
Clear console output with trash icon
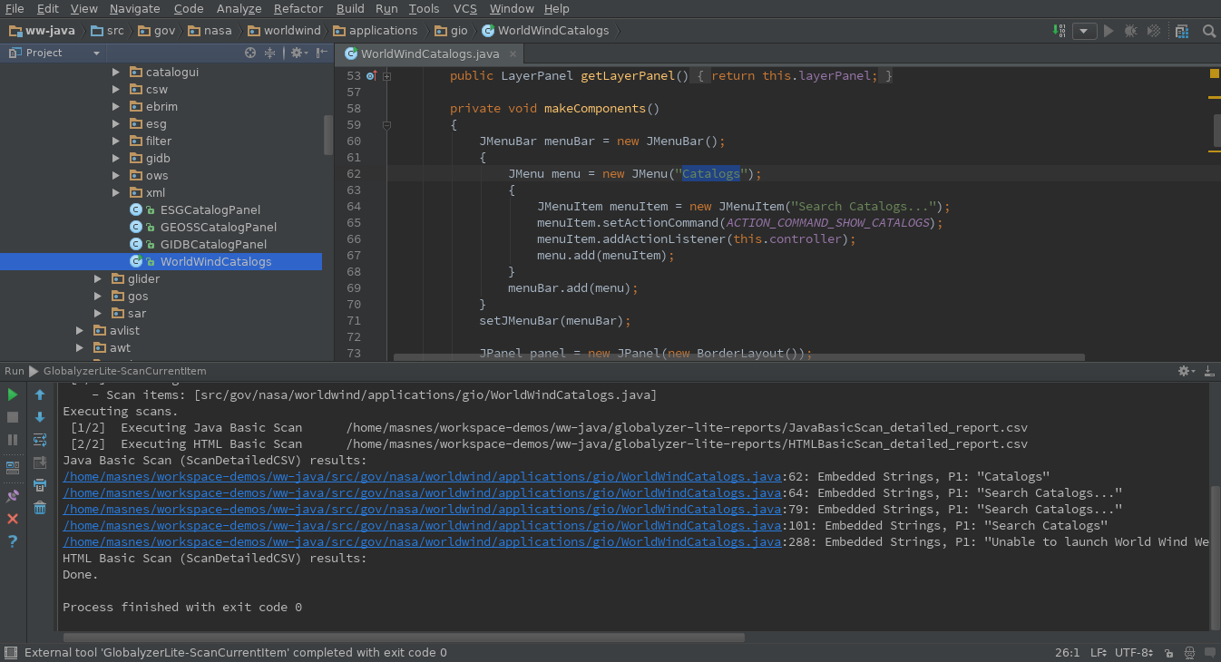(x=40, y=508)
